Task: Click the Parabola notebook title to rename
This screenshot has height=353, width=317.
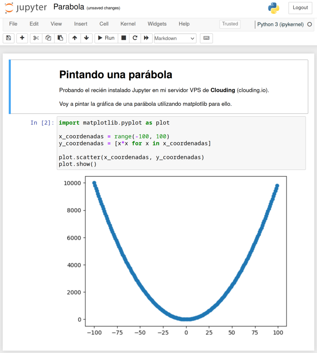Action: (69, 7)
